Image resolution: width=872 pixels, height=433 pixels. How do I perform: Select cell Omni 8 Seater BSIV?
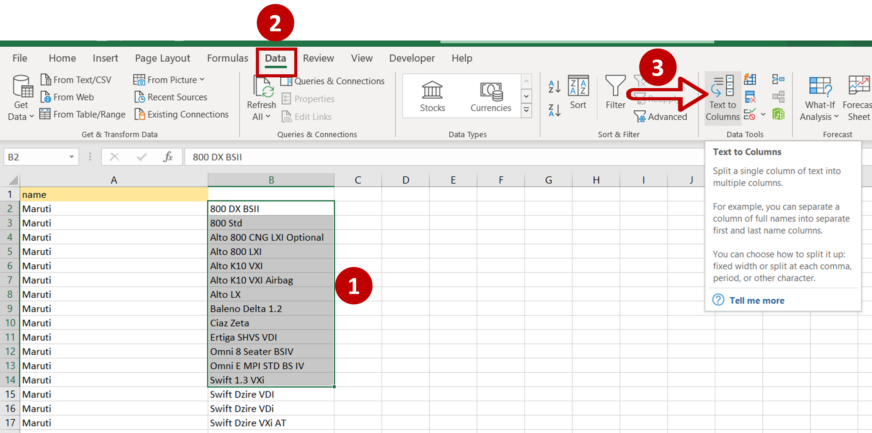271,351
